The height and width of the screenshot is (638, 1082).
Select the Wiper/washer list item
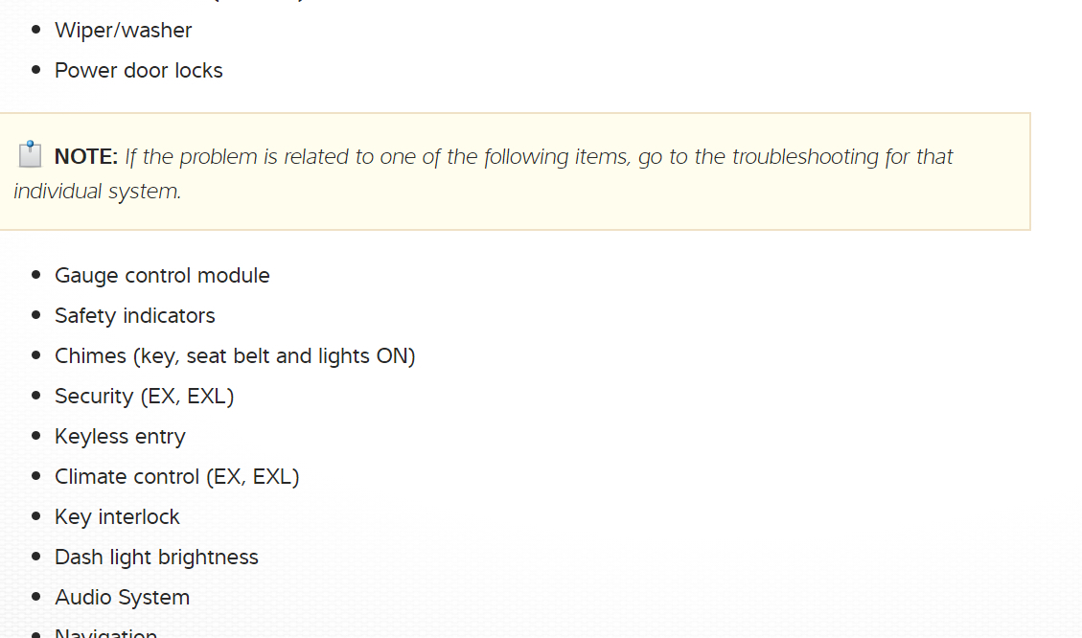(123, 31)
